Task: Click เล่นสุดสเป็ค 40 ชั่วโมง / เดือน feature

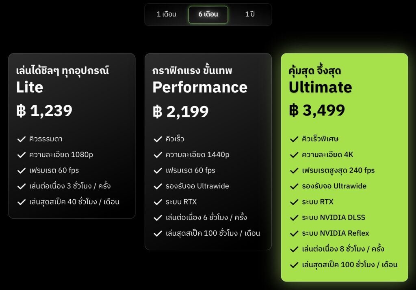Action: click(x=74, y=202)
